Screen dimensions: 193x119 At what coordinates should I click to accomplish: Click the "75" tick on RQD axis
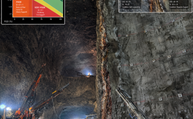click(x=41, y=19)
